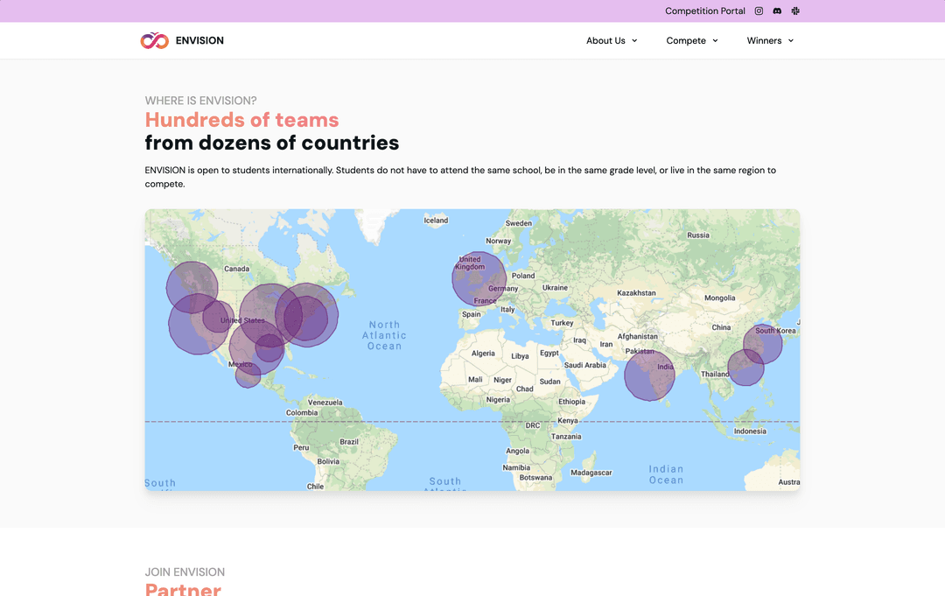
Task: Click the 'North Atlantic Ocean' map label
Action: click(x=384, y=335)
